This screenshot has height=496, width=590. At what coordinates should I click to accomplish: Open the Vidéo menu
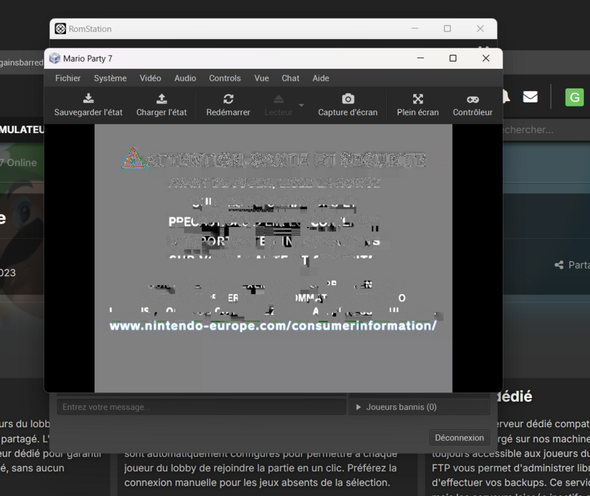150,78
